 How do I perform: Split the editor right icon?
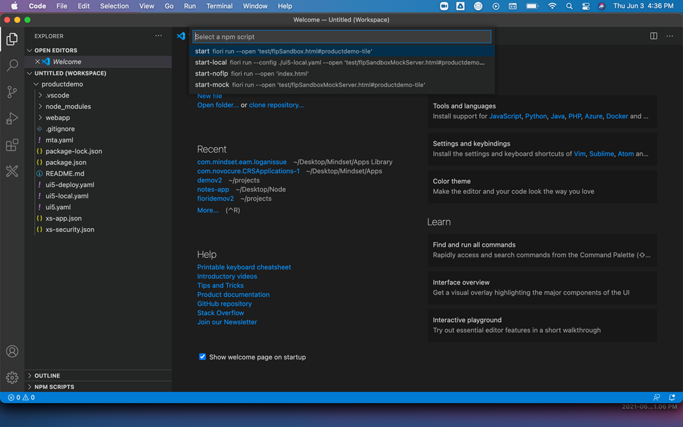(654, 35)
